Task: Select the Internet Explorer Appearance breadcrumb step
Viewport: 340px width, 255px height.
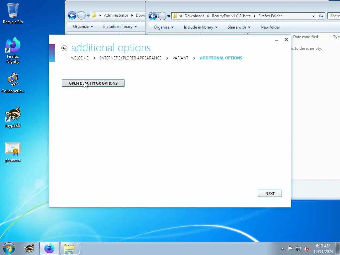Action: [x=130, y=58]
